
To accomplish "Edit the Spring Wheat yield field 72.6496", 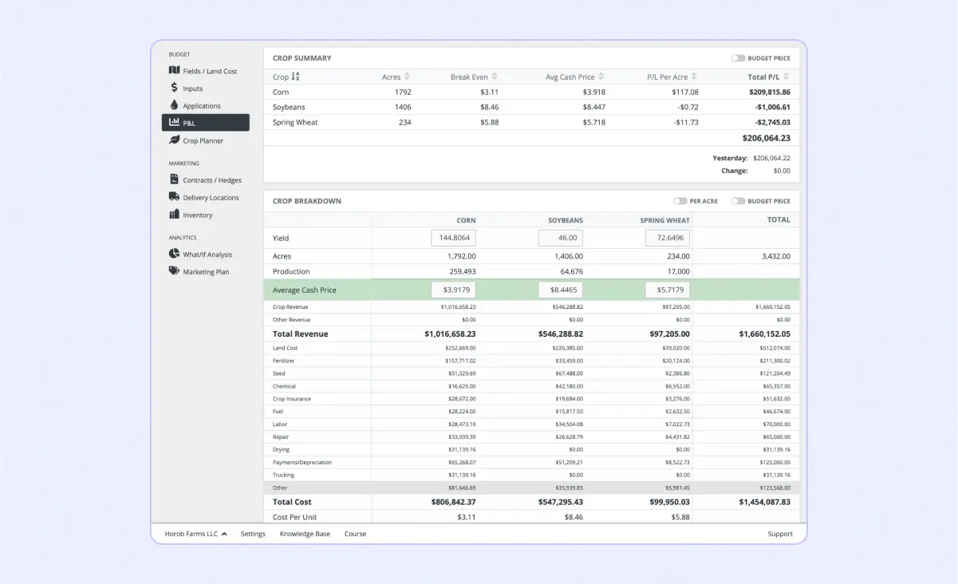I will (x=668, y=238).
